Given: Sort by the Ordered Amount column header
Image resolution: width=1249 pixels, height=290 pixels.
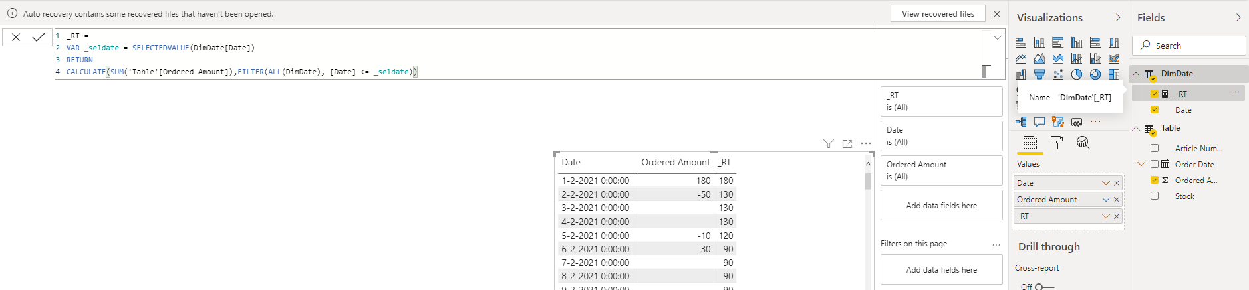Looking at the screenshot, I should coord(675,162).
